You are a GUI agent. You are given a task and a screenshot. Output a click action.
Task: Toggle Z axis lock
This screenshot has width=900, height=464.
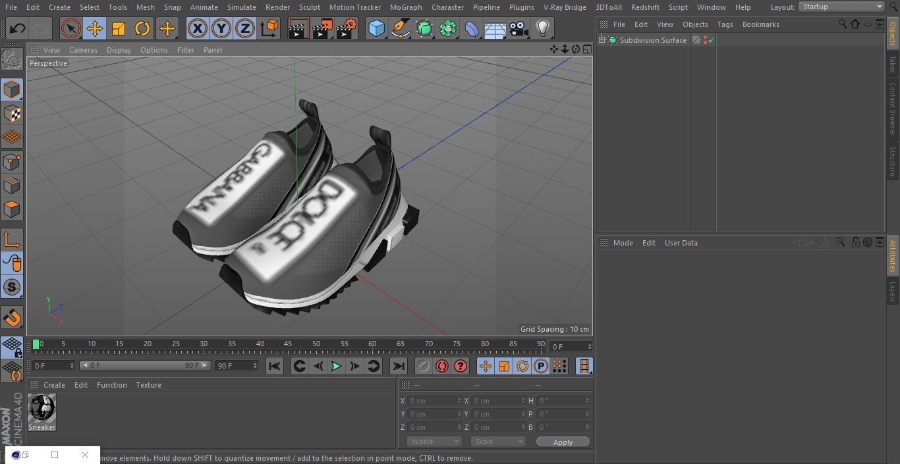pos(245,28)
